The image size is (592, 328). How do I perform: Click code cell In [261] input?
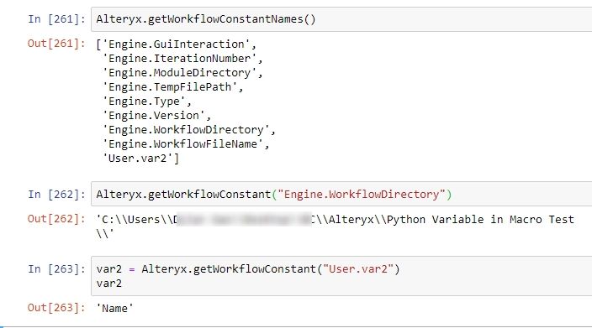click(x=341, y=19)
